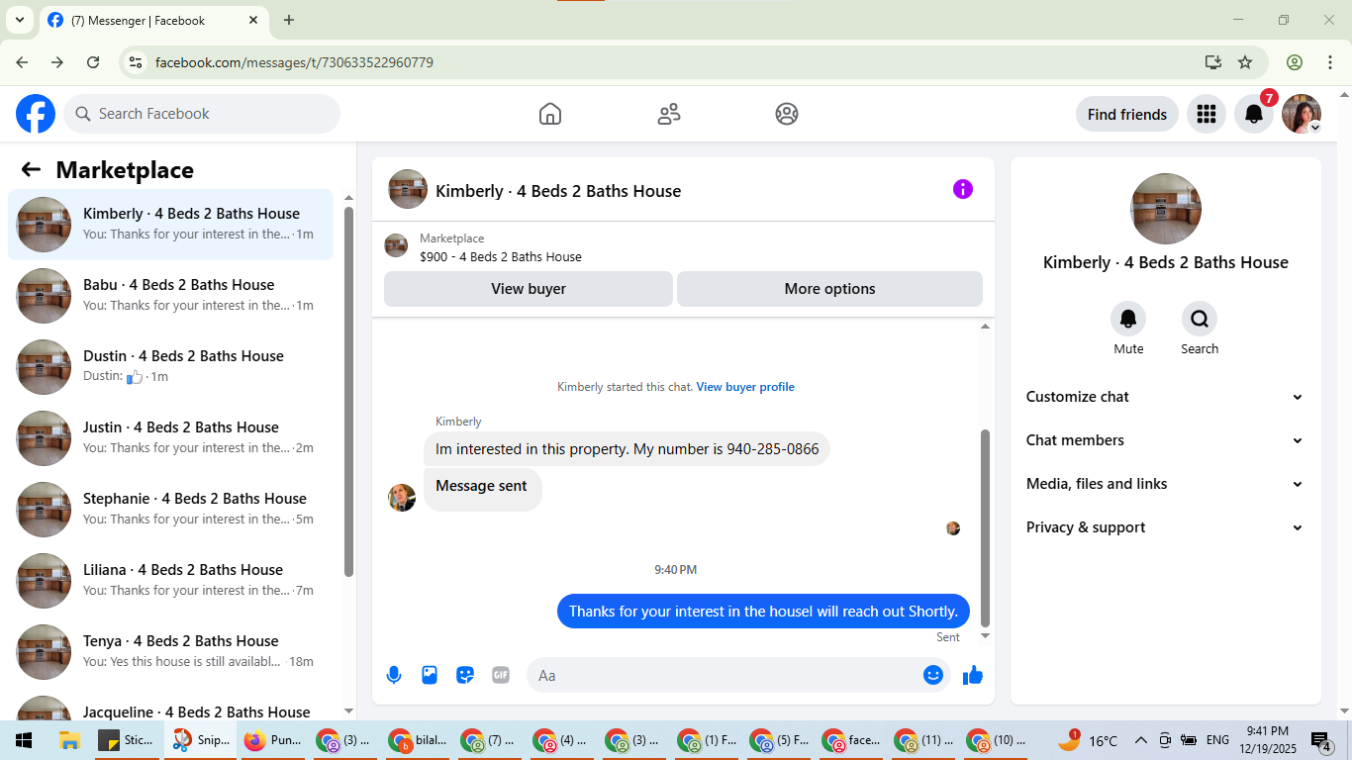Click the message "Im interested in this property"
Image resolution: width=1352 pixels, height=760 pixels.
(628, 449)
